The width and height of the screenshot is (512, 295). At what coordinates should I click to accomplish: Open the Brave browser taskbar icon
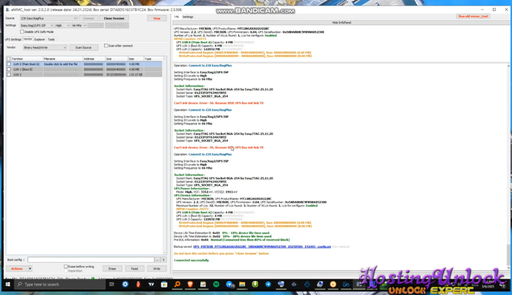(190, 284)
